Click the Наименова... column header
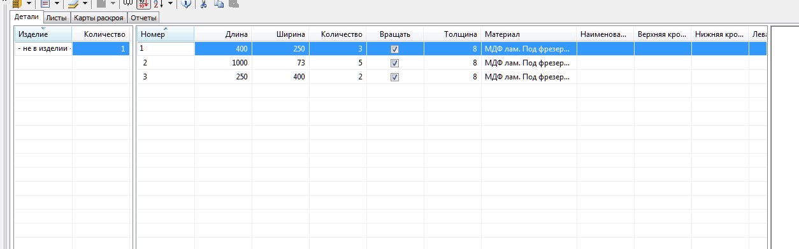The width and height of the screenshot is (799, 249). point(605,34)
